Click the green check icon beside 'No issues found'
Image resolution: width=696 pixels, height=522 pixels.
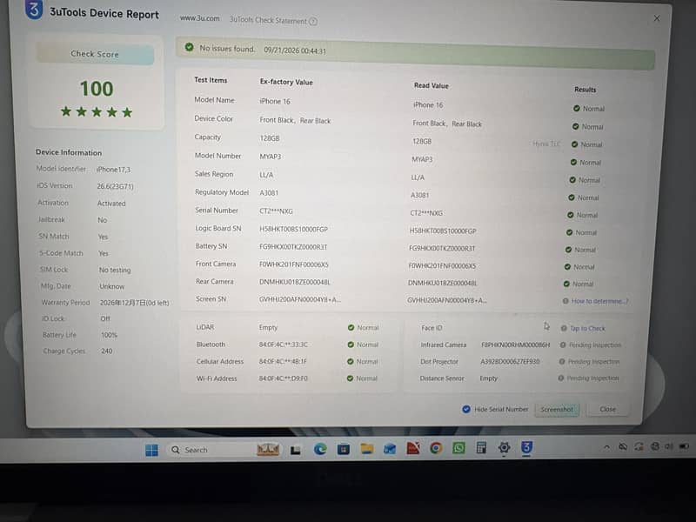[x=190, y=47]
